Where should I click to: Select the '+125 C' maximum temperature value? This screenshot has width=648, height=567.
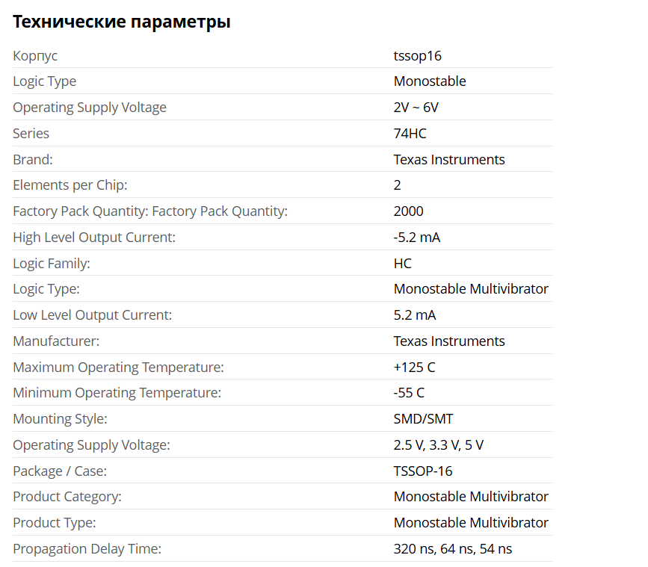(413, 368)
